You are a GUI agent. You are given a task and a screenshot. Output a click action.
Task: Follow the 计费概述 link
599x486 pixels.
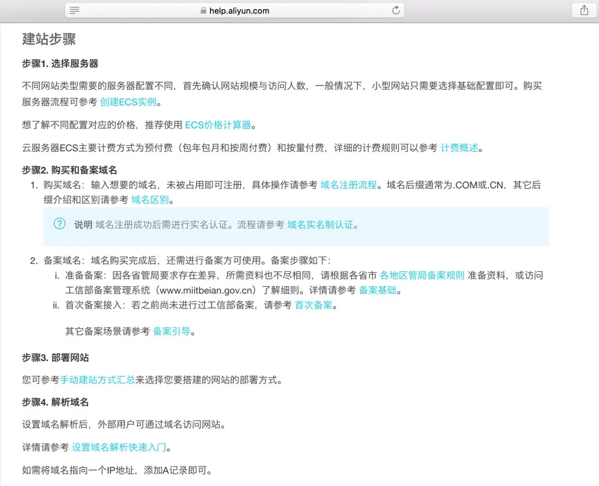coord(459,148)
